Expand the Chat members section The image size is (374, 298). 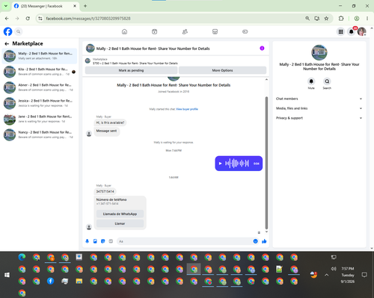tap(319, 99)
